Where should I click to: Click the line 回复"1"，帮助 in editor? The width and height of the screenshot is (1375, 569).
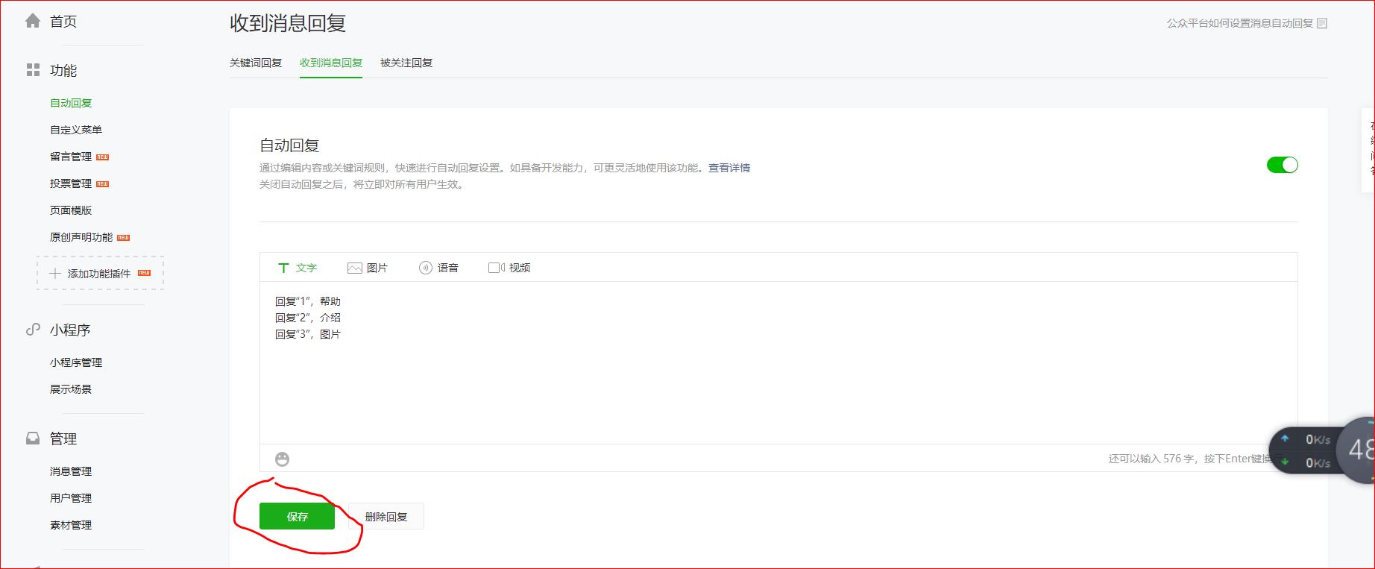(x=308, y=301)
